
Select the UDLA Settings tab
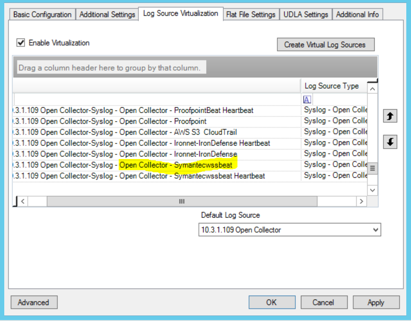tap(306, 15)
